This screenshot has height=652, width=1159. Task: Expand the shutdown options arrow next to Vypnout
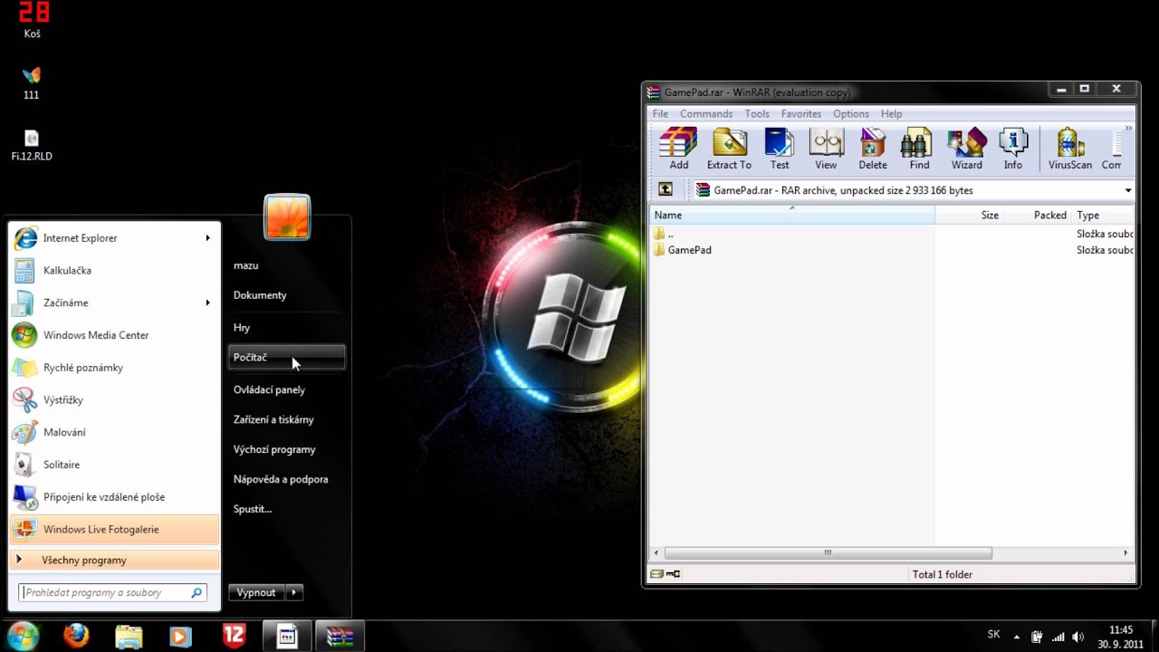[293, 592]
